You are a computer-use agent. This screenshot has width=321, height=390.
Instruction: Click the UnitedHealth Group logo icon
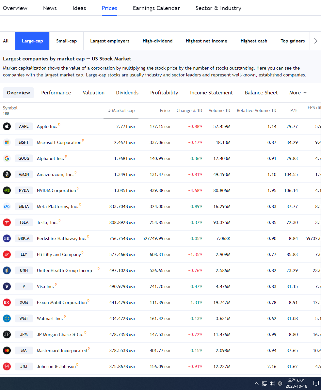(7, 270)
